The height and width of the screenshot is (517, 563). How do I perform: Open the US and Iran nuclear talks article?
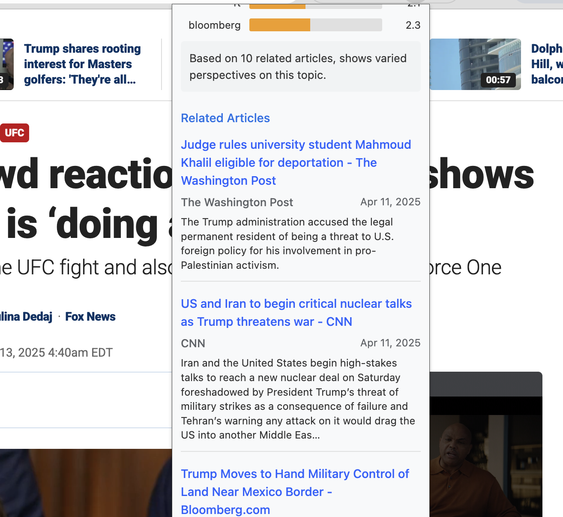tap(296, 313)
